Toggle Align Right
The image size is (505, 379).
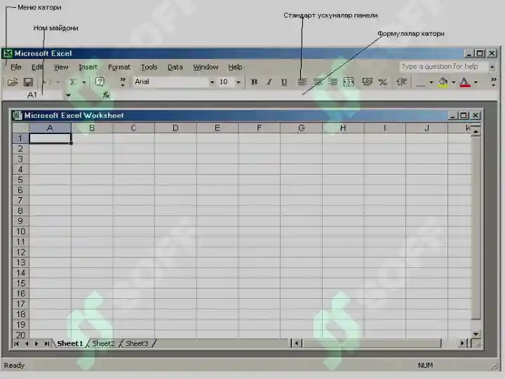click(333, 82)
